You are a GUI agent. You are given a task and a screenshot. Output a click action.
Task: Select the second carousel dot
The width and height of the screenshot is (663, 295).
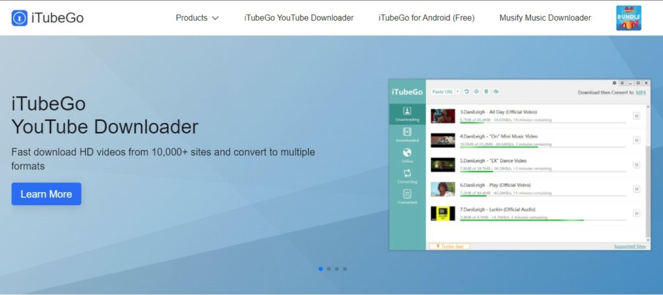pyautogui.click(x=328, y=268)
